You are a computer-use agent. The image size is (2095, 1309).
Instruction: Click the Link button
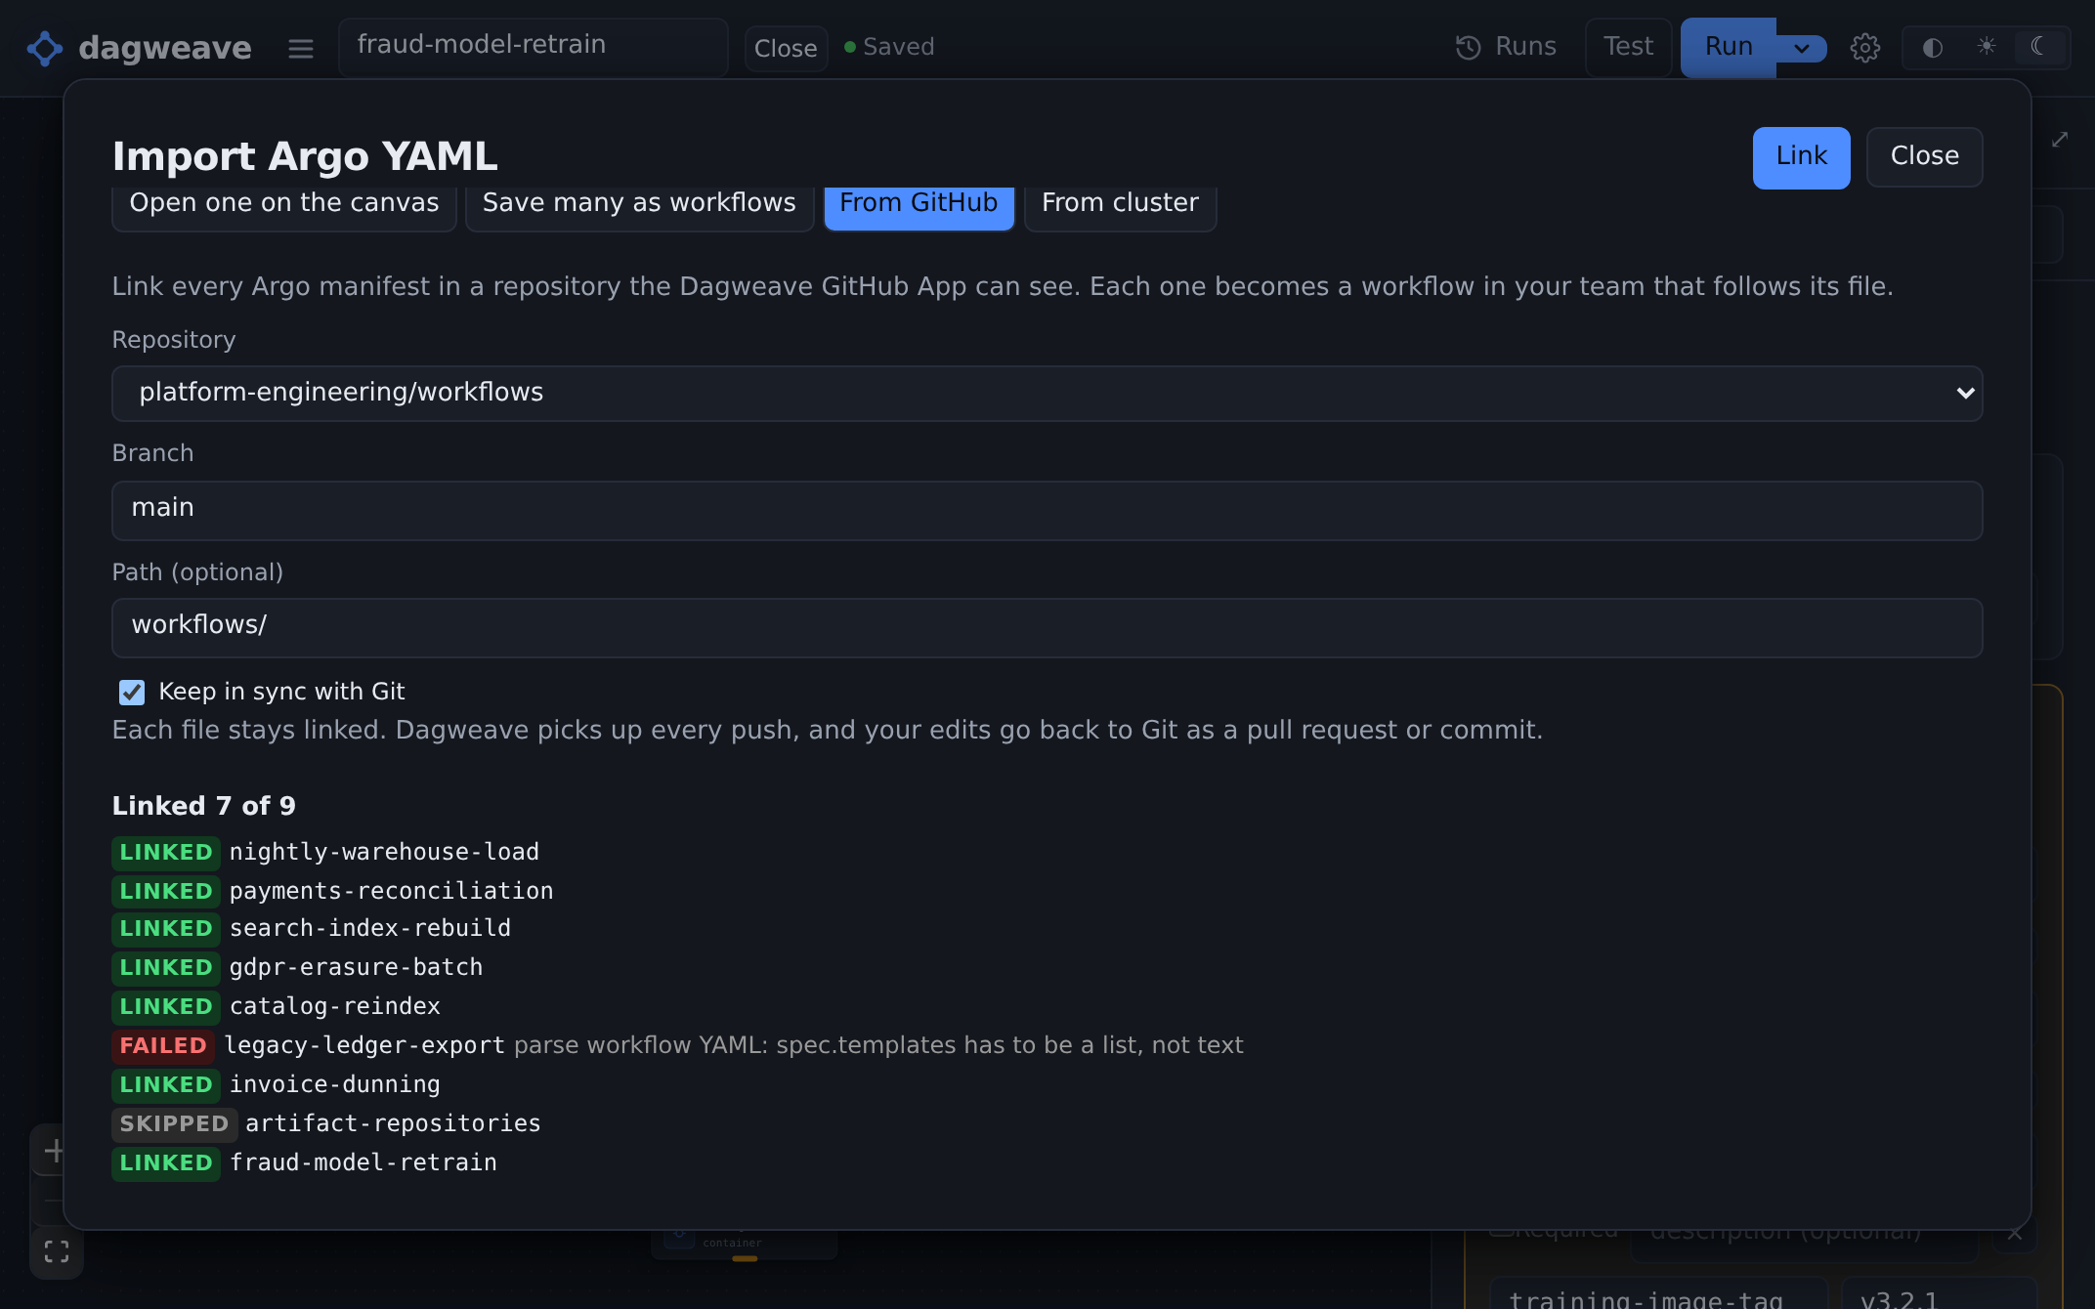(x=1801, y=157)
